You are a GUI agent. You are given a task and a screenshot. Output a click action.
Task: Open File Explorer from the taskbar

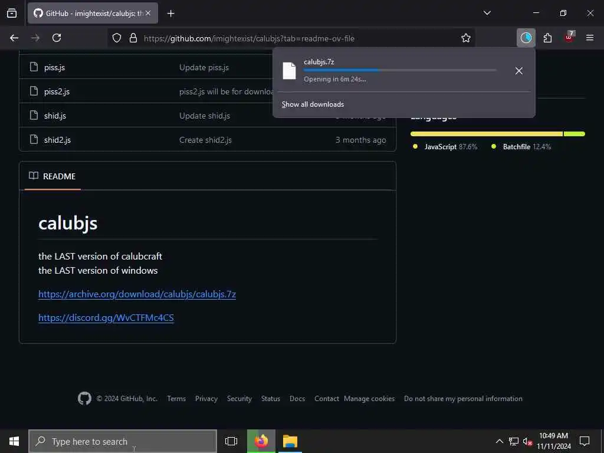pos(290,441)
